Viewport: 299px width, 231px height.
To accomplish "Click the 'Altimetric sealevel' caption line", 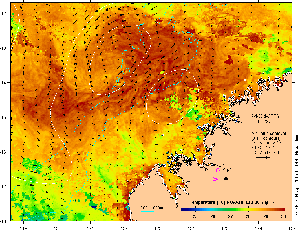I will 269,134.
